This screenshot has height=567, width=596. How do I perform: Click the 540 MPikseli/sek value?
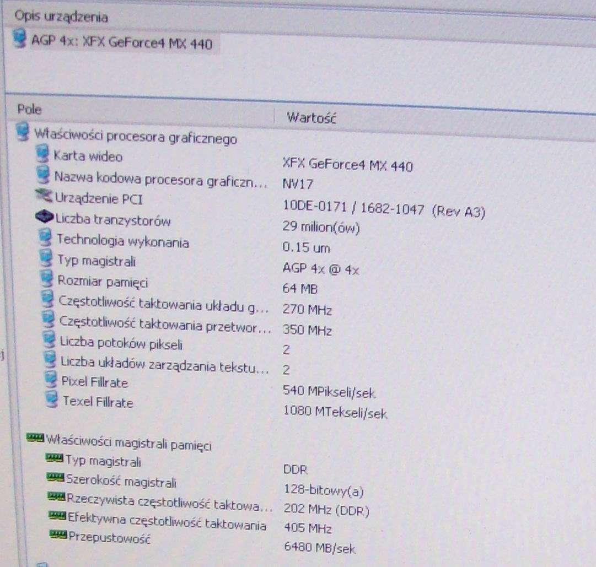click(x=329, y=392)
